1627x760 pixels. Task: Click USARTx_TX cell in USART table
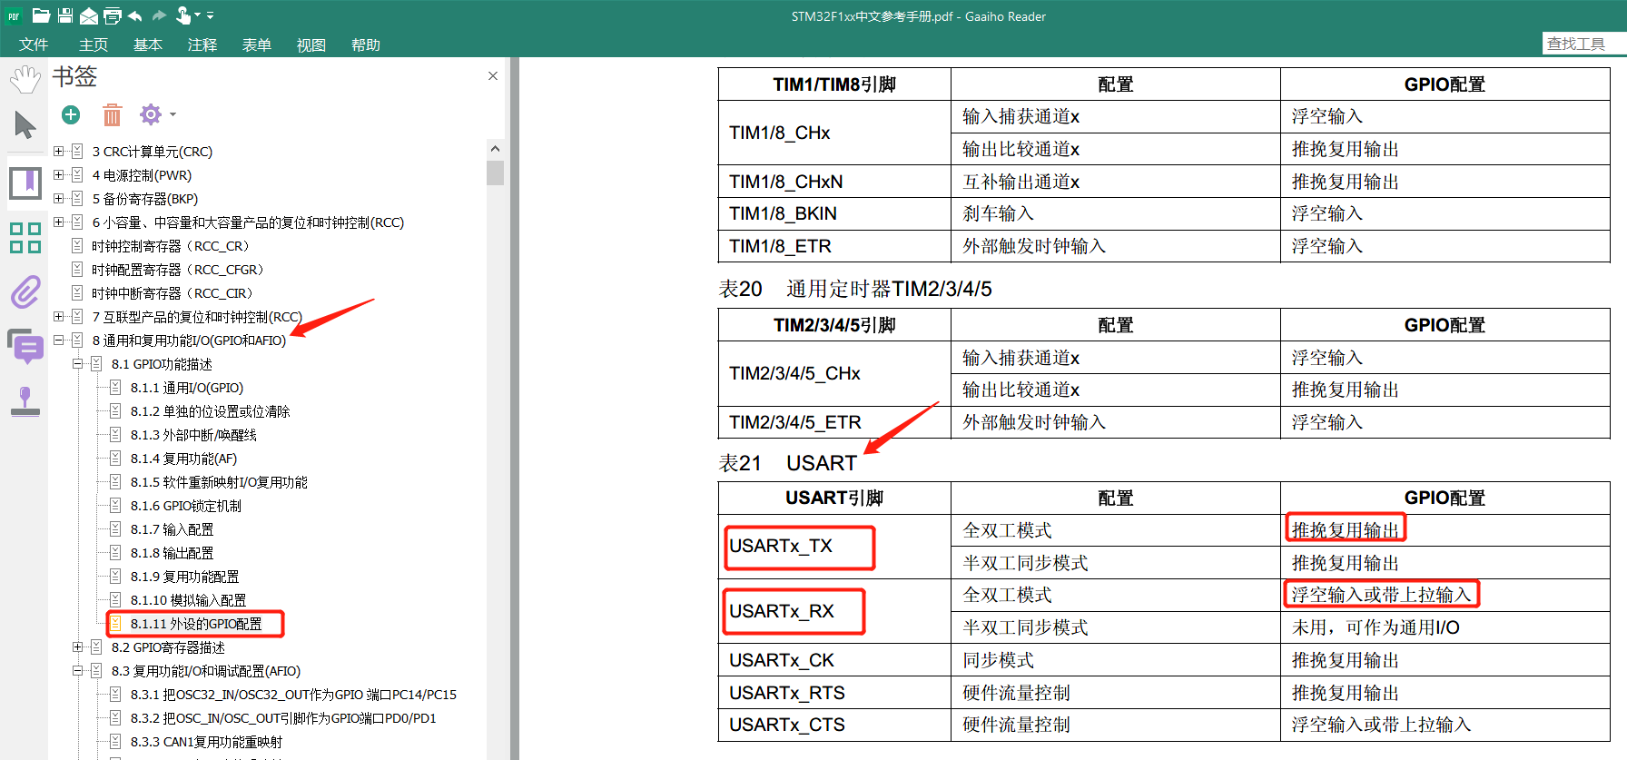click(834, 547)
